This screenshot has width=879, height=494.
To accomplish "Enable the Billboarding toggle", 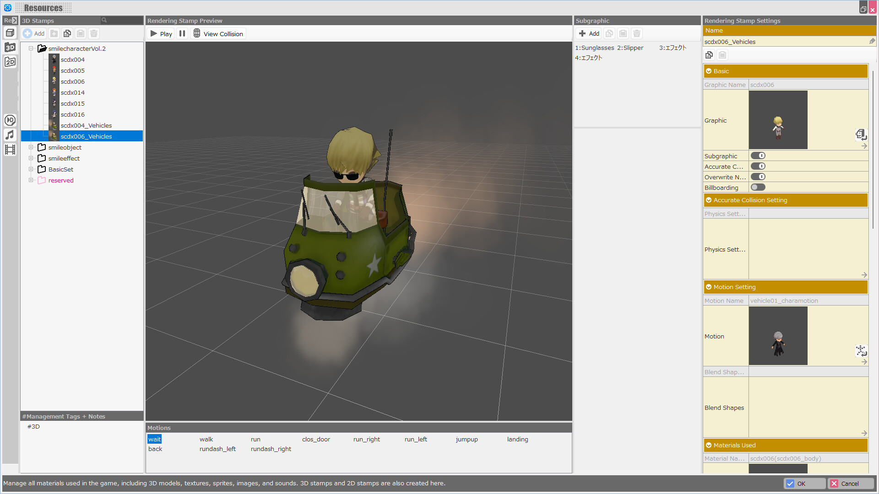I will [758, 187].
